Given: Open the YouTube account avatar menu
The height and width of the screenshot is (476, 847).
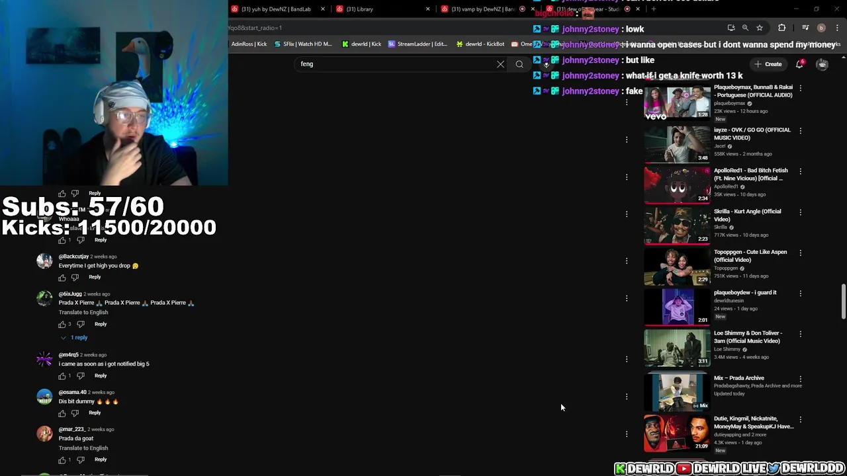Looking at the screenshot, I should (822, 64).
